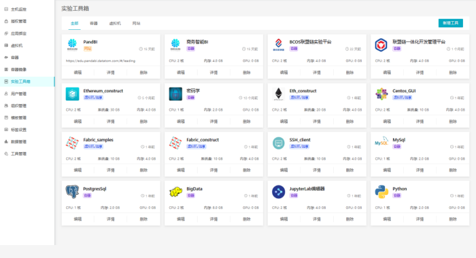Click the PandBI URL edu.pandabi.datatom.com
The image size is (476, 258).
(x=101, y=60)
